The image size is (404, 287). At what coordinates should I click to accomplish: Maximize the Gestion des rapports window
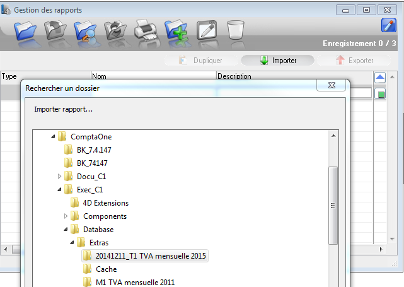[366, 10]
